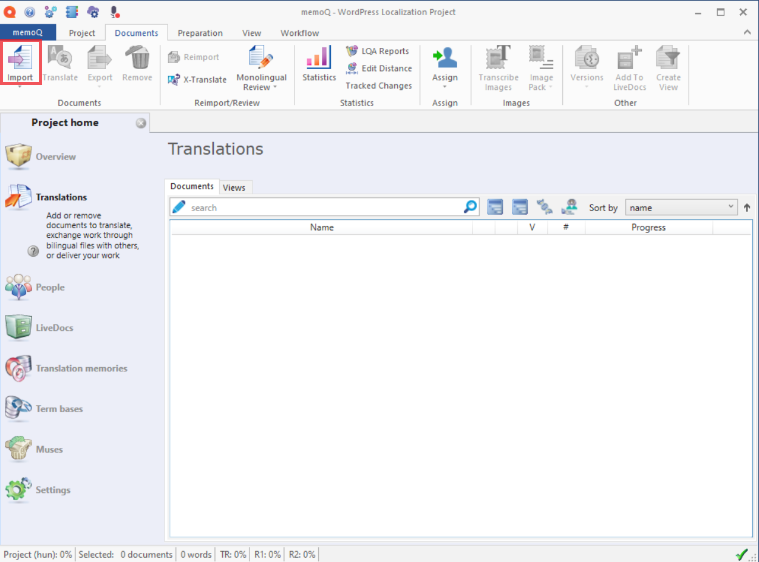Switch to the Preparation ribbon tab

(200, 33)
